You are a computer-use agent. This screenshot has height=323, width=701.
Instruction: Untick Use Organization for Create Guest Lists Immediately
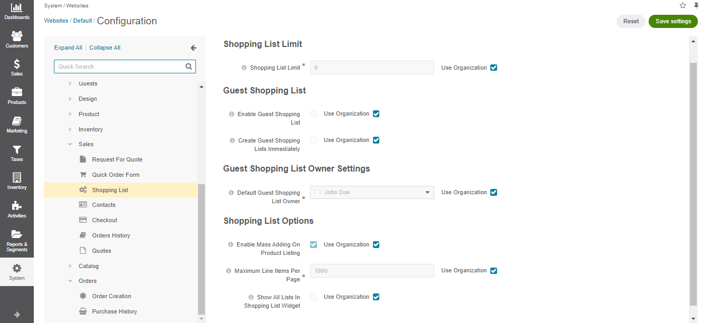pos(376,140)
